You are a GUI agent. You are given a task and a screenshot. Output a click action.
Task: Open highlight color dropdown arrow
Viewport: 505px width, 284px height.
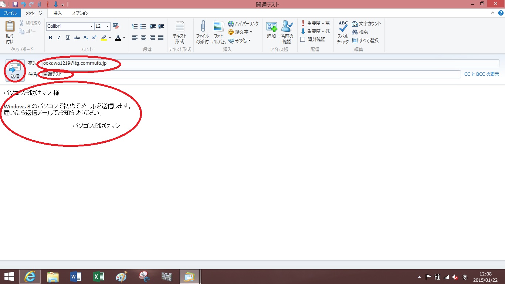pos(110,37)
